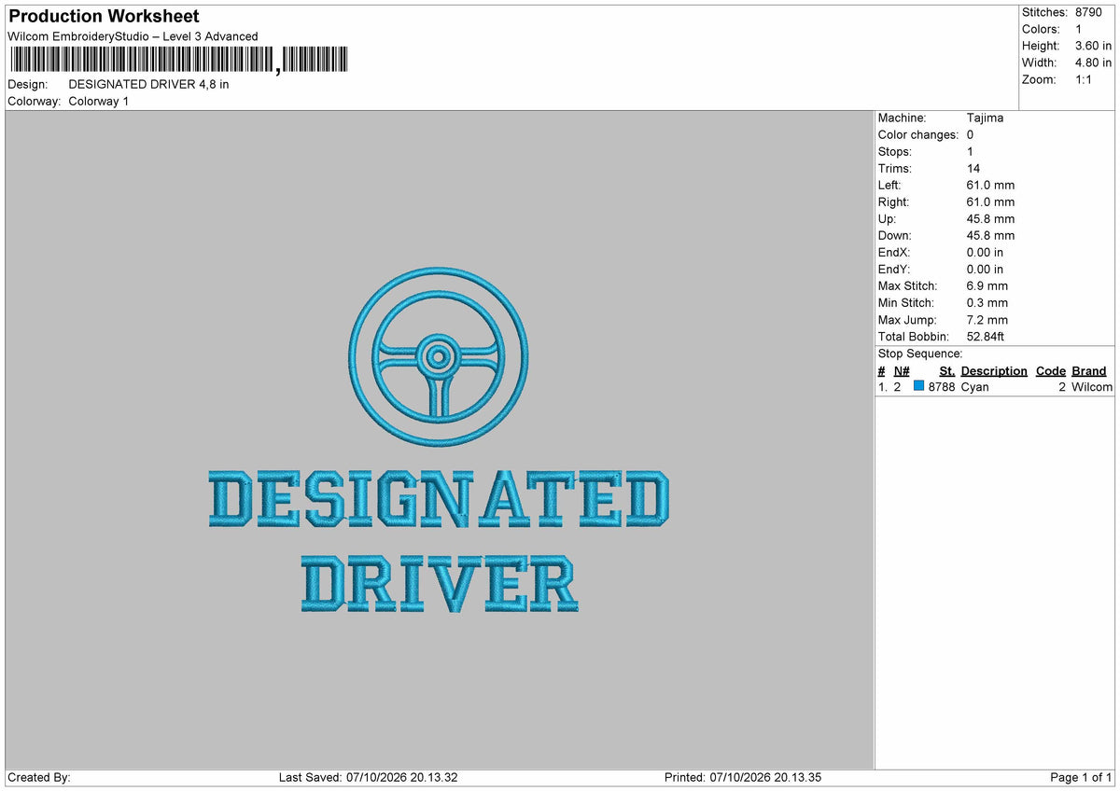The image size is (1120, 791).
Task: Click the 'Last Saved: 07/10/2026 20.13.32' entry
Action: point(369,777)
